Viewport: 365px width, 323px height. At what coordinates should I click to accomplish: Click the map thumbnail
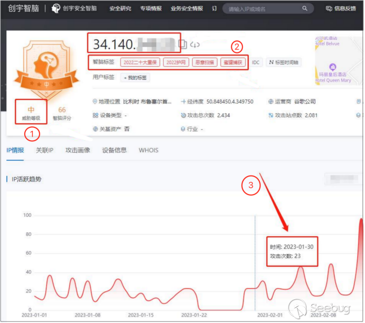click(x=340, y=61)
